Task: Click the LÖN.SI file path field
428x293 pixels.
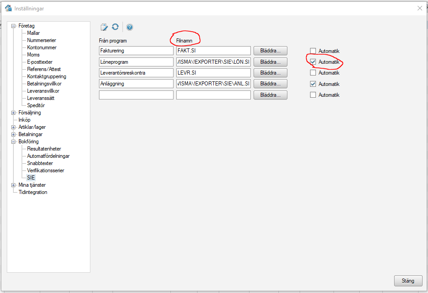Action: [x=213, y=62]
